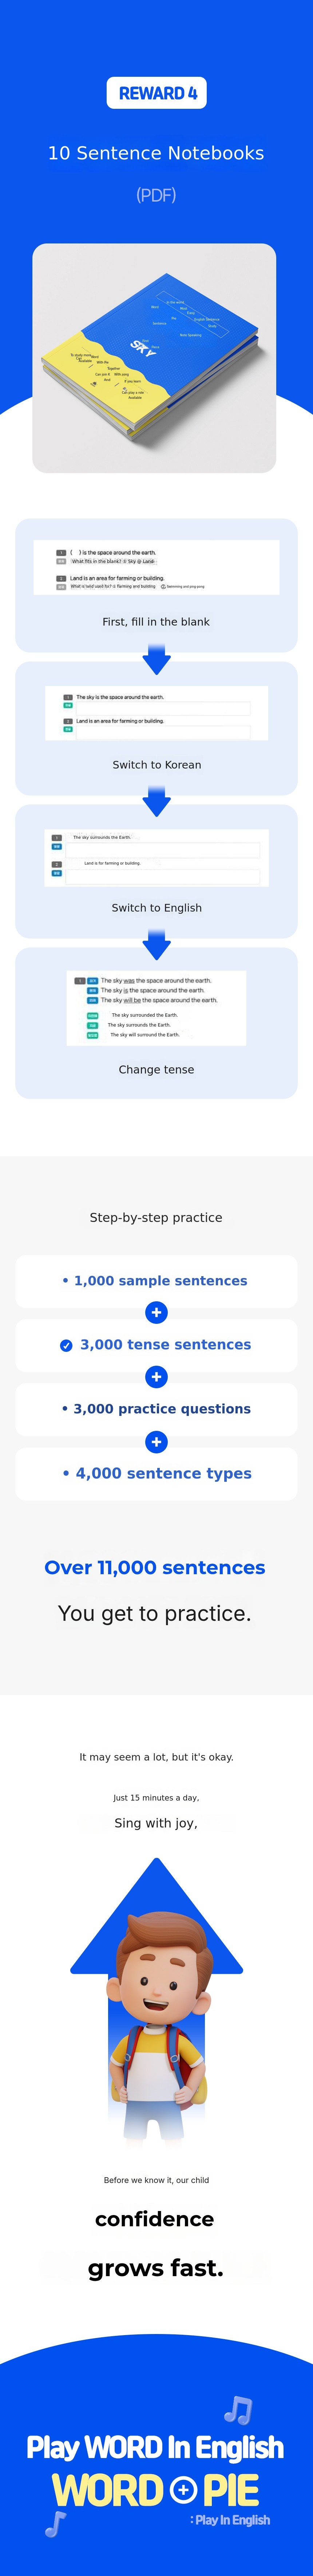Click the REWARD 4 badge
The image size is (313, 2576).
pos(157,93)
